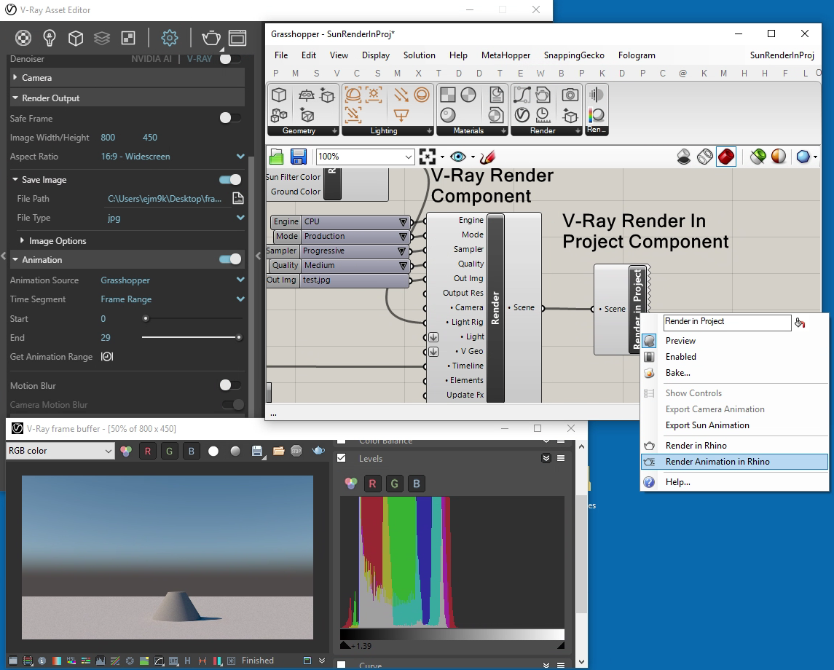Click the animation Start slider handle
Image resolution: width=834 pixels, height=670 pixels.
coord(146,318)
